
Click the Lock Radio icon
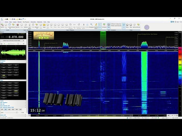click(30, 26)
